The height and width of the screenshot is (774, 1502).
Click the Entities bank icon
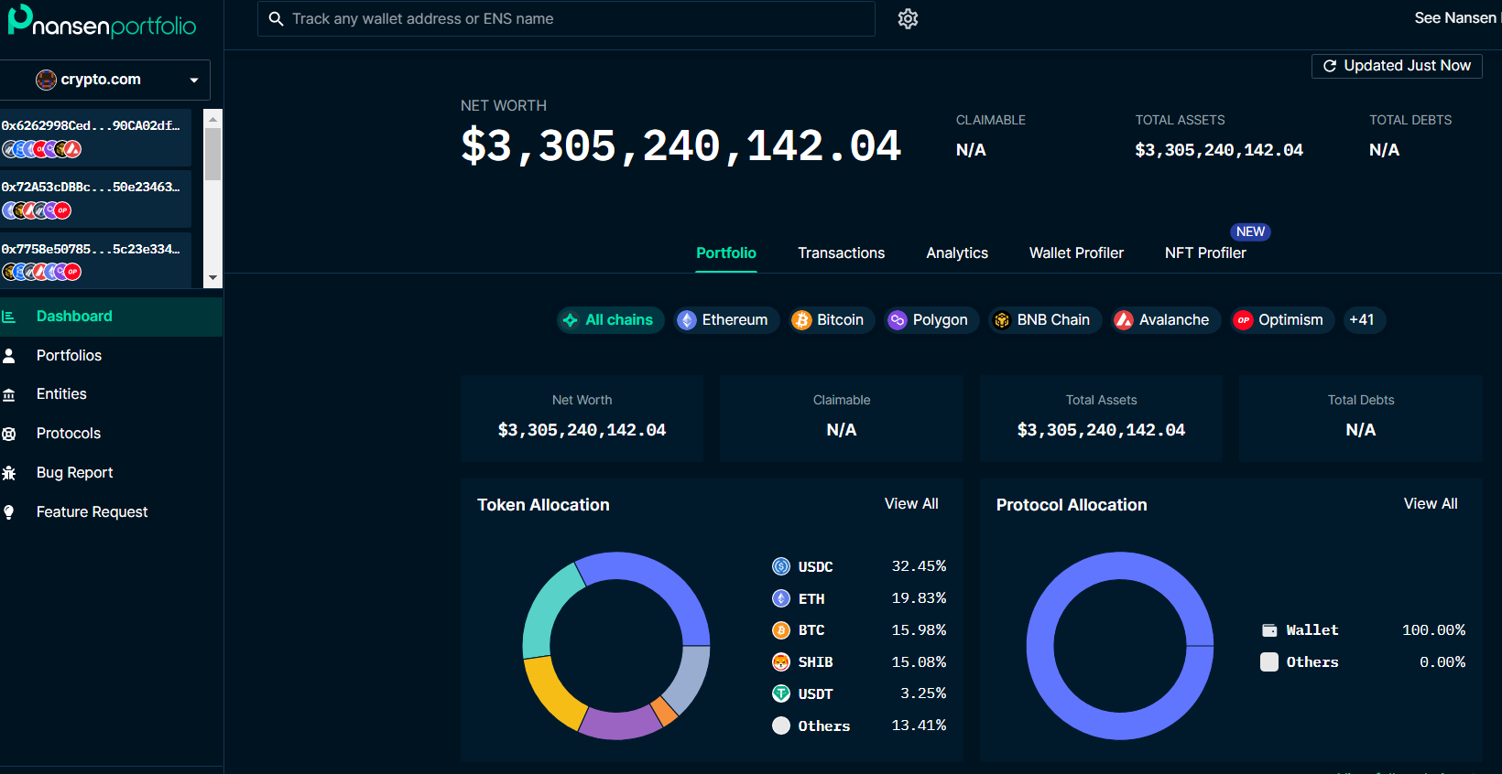click(x=9, y=394)
